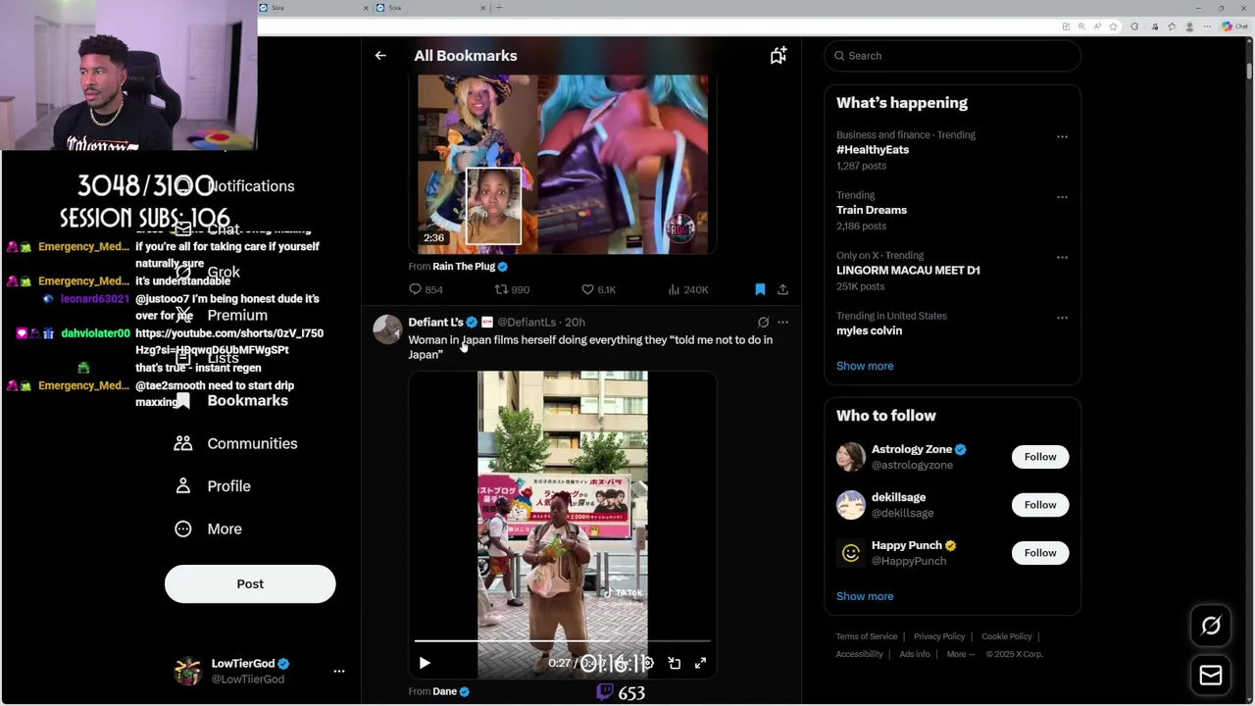Enter fullscreen on the Japan video

coord(700,664)
